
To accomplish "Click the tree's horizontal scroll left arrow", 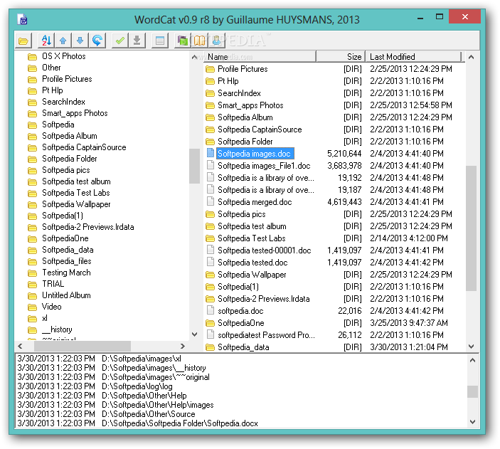I will (x=20, y=346).
